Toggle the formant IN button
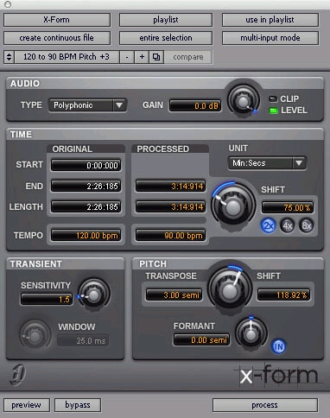Viewport: 330px width, 418px height. pos(278,346)
